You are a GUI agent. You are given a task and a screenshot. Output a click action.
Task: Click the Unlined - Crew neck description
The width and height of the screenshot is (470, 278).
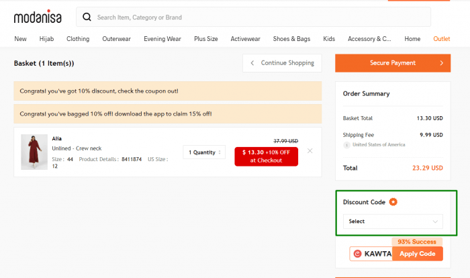point(77,148)
